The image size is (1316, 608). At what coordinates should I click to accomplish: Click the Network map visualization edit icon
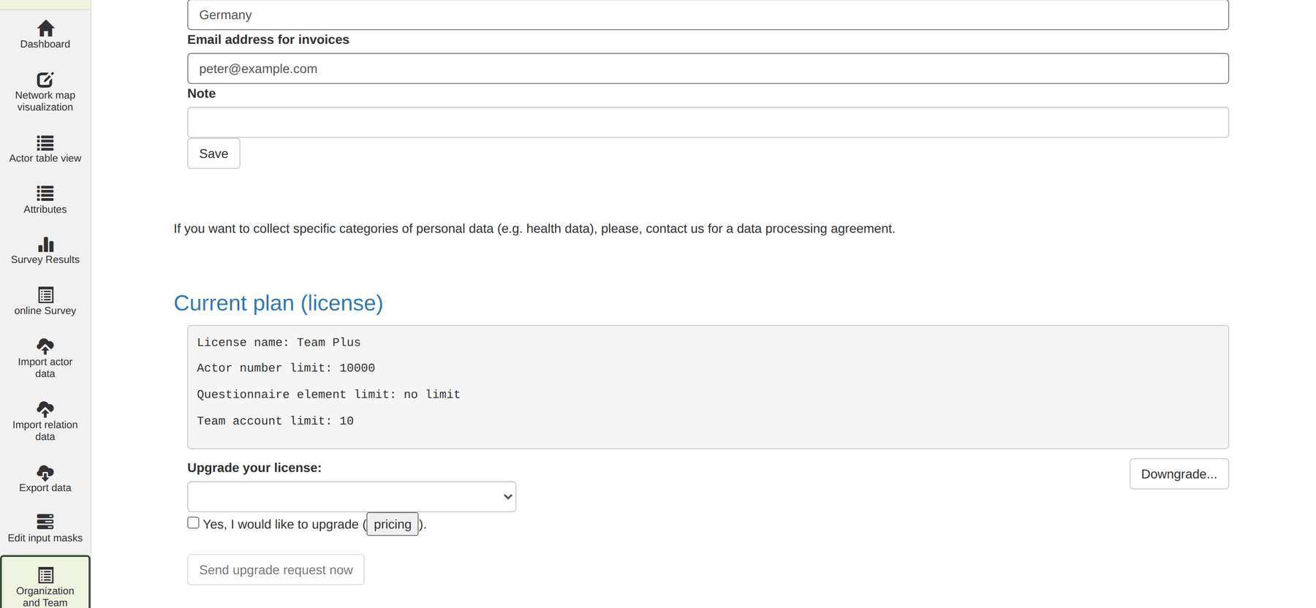click(x=45, y=79)
